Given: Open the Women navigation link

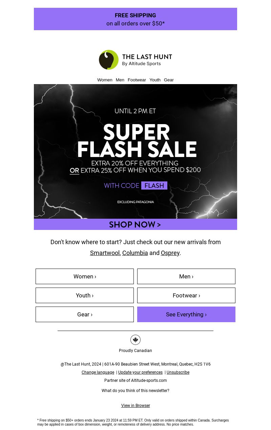Looking at the screenshot, I should [x=105, y=80].
